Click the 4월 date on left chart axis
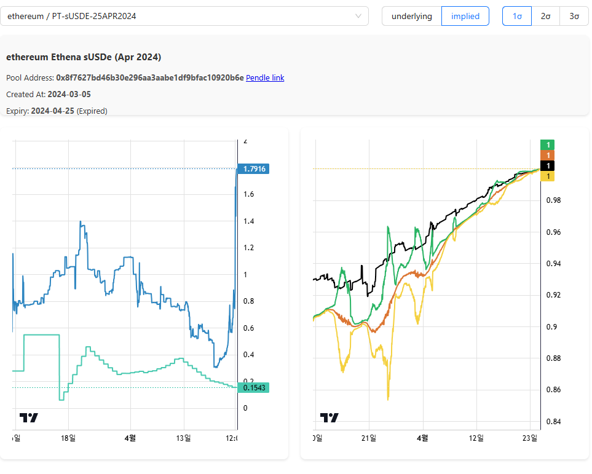This screenshot has width=592, height=474. click(130, 438)
